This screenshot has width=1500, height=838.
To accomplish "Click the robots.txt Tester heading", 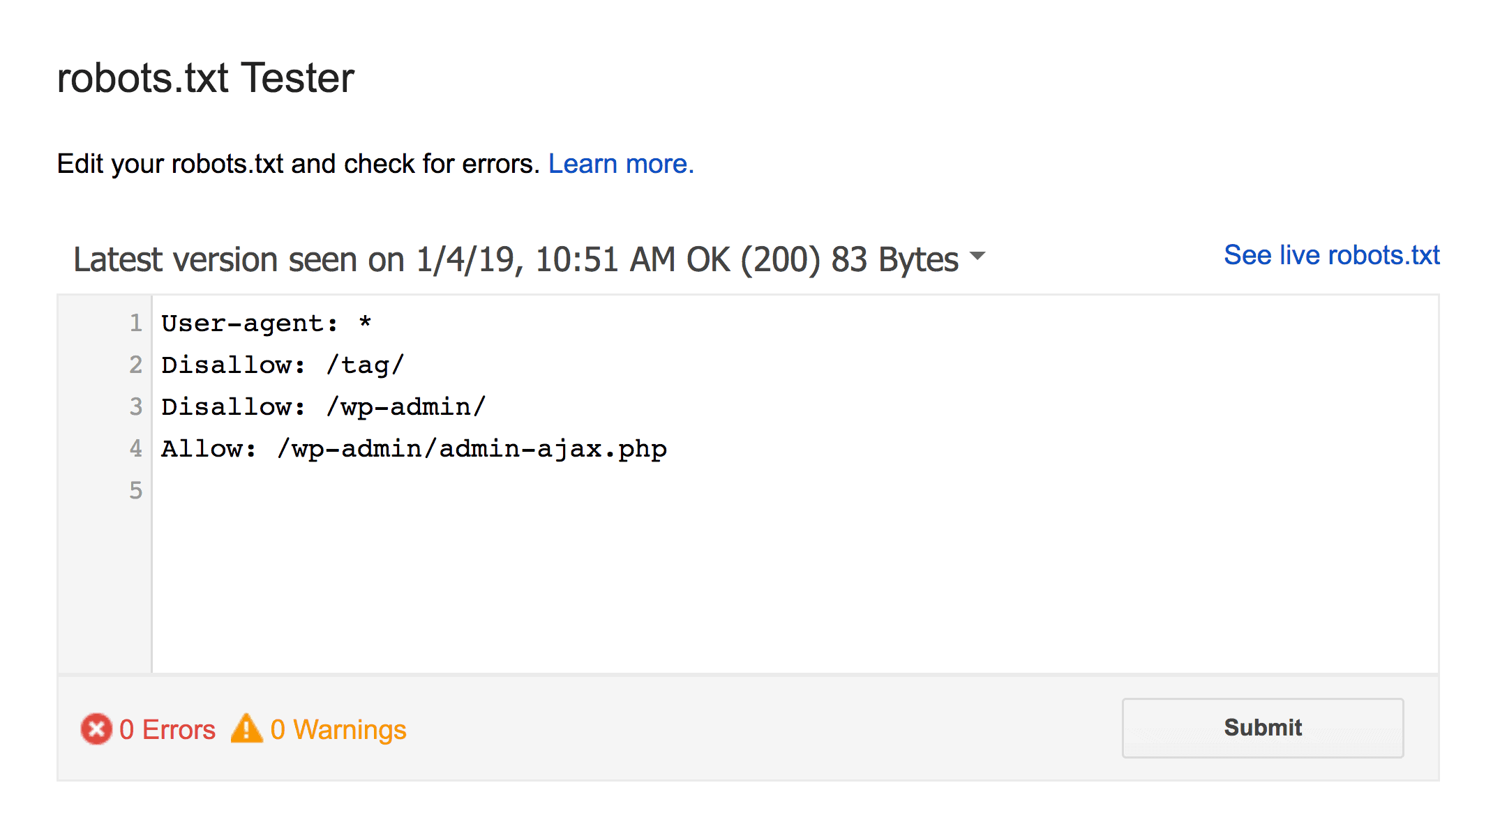I will [206, 78].
